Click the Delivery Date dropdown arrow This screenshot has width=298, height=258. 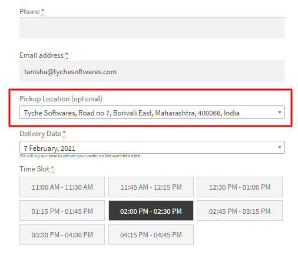click(280, 147)
